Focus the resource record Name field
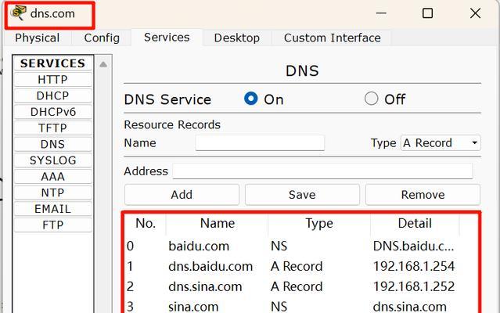500x313 pixels. click(x=260, y=142)
